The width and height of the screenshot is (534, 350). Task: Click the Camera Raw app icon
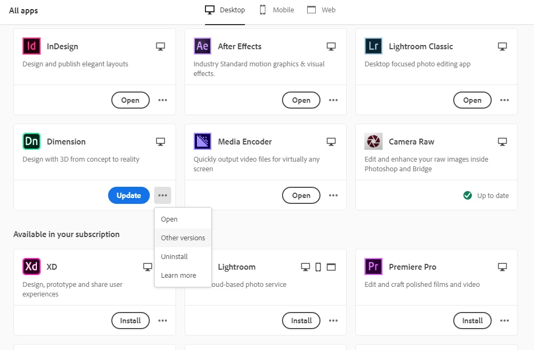[373, 141]
